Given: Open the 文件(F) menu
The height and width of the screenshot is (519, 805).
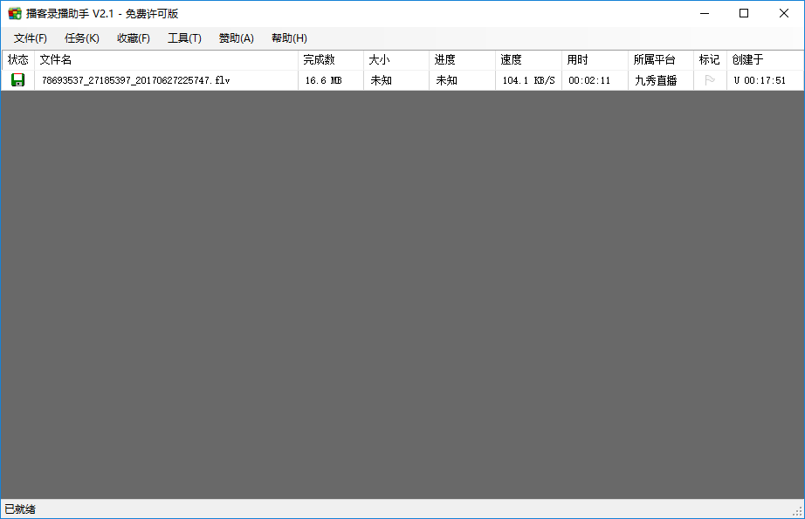Looking at the screenshot, I should click(x=29, y=38).
